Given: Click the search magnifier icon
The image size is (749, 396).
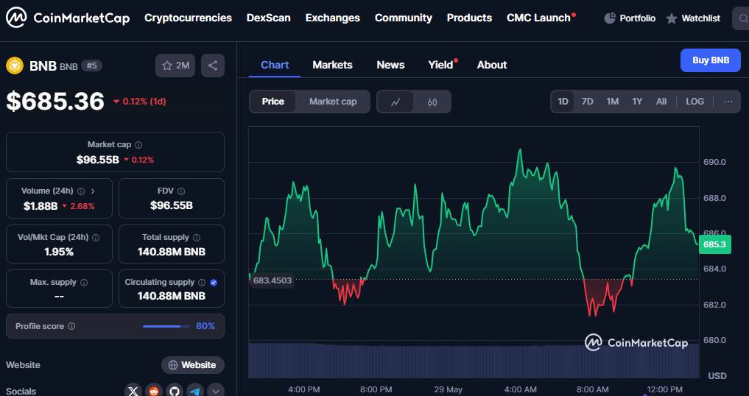Looking at the screenshot, I should coord(743,18).
